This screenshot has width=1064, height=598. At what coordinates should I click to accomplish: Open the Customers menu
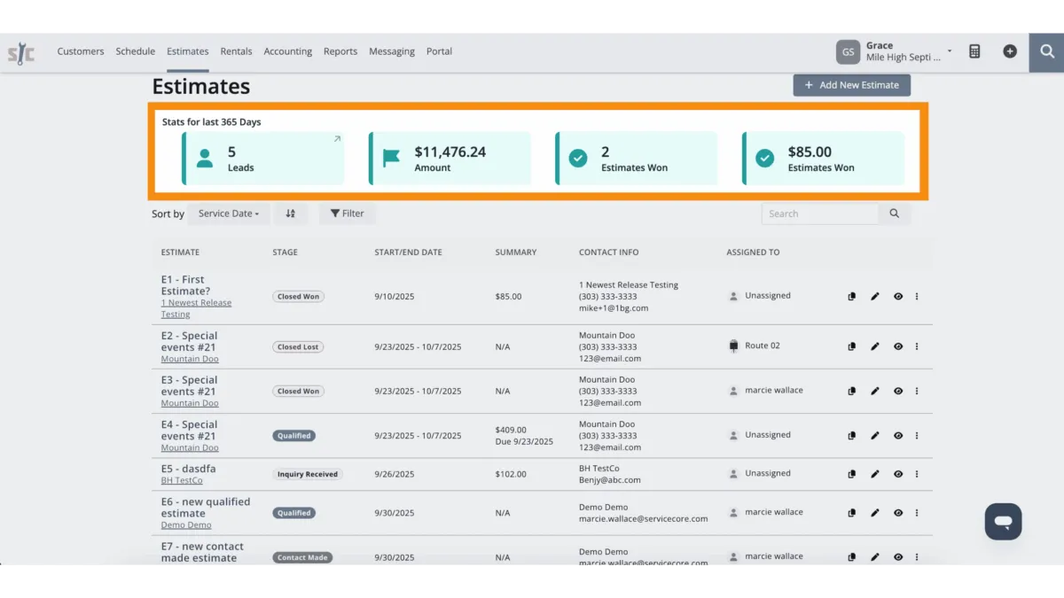coord(81,51)
